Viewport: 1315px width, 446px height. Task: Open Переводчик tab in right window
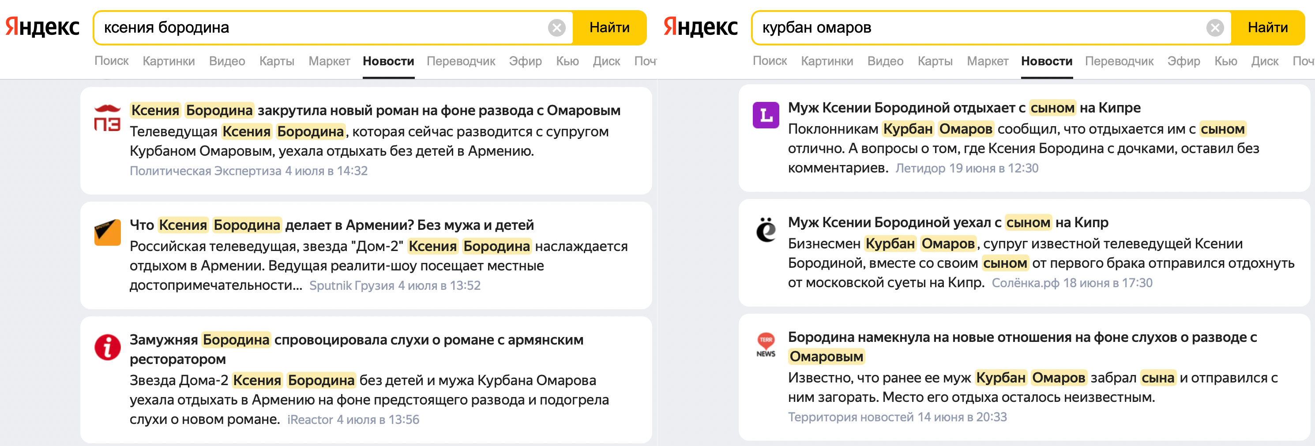tap(1120, 61)
